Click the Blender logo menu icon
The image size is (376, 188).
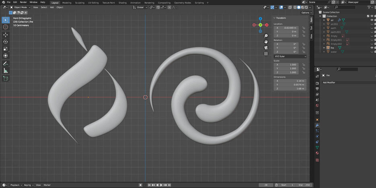click(3, 2)
